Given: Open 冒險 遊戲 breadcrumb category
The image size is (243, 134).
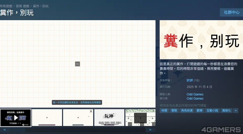Looking at the screenshot, I should (x=23, y=6).
